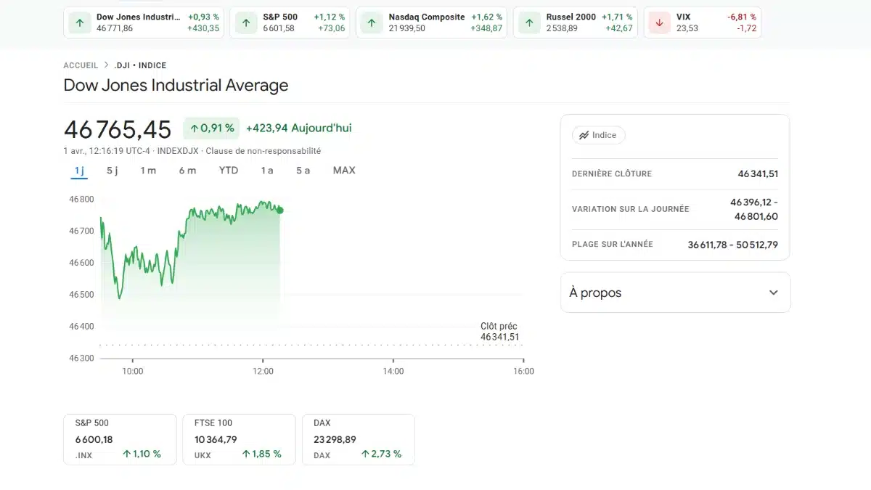Open the 5 a chart view
This screenshot has width=871, height=490.
coord(303,170)
